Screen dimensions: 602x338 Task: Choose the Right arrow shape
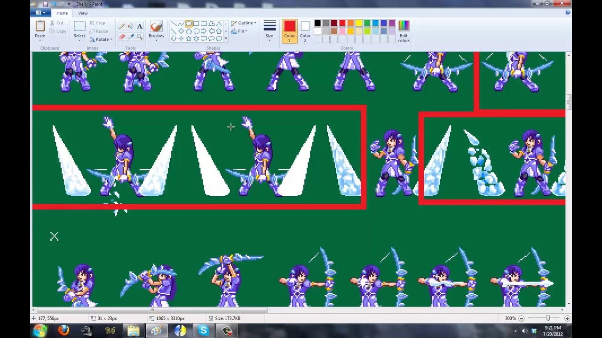204,31
